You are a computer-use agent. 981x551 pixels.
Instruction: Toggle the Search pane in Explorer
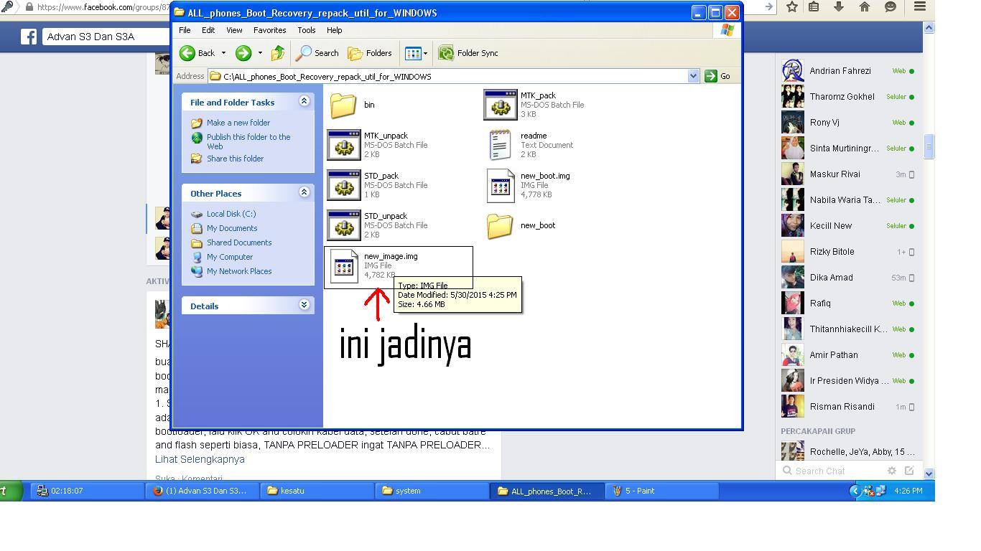(x=317, y=52)
